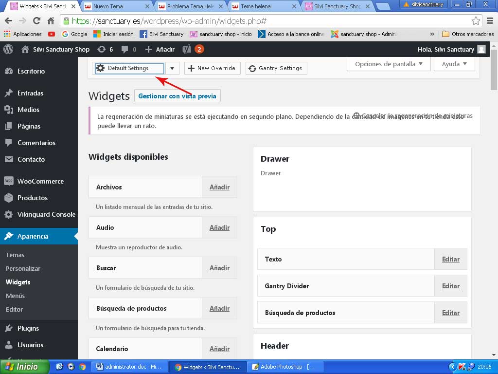Screen dimensions: 498x374
Task: Switch to Nuevo Tema browser tab
Action: (116, 6)
